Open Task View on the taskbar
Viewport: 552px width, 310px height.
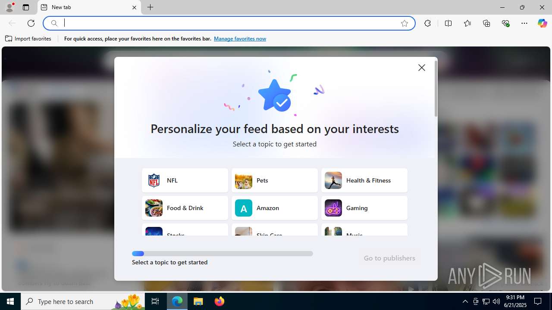(155, 301)
